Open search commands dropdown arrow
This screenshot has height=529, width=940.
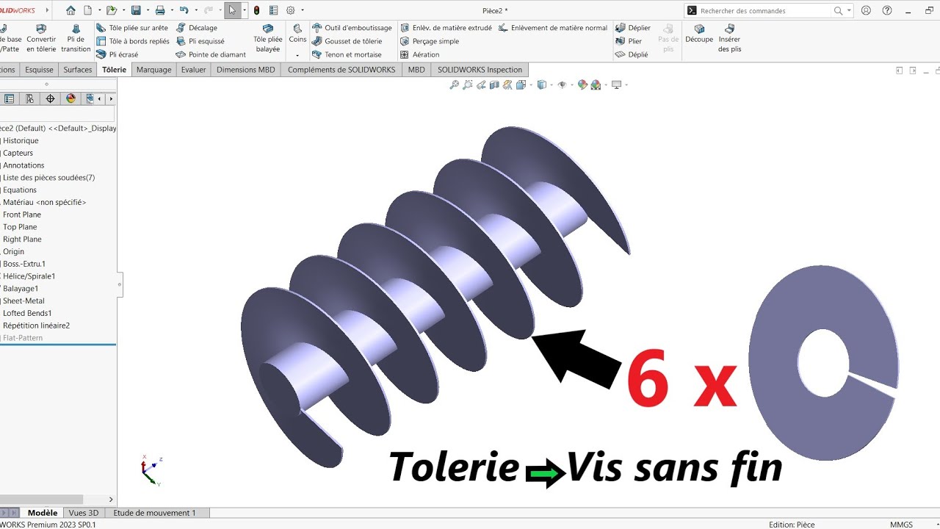[x=849, y=11]
